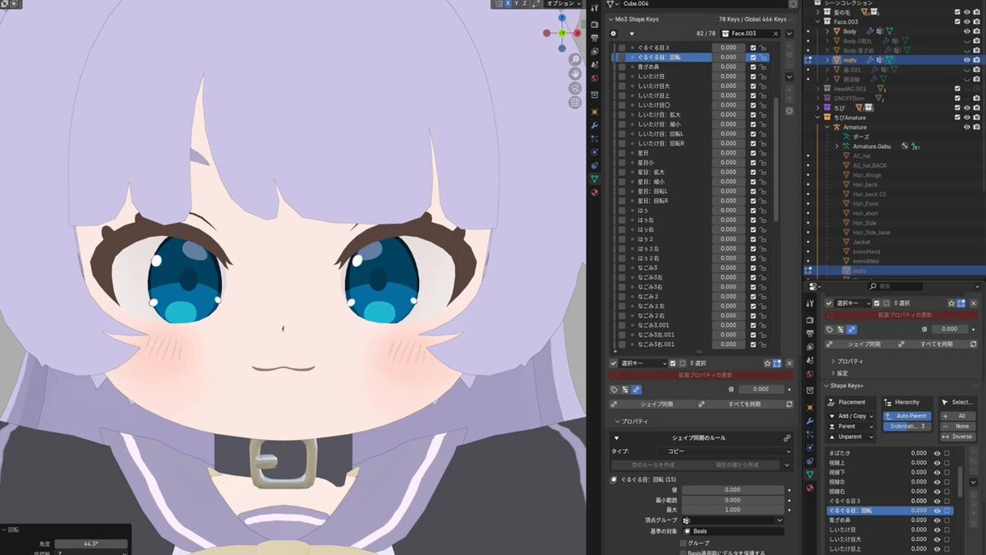
Task: Enable the グループ checkbox
Action: (683, 543)
